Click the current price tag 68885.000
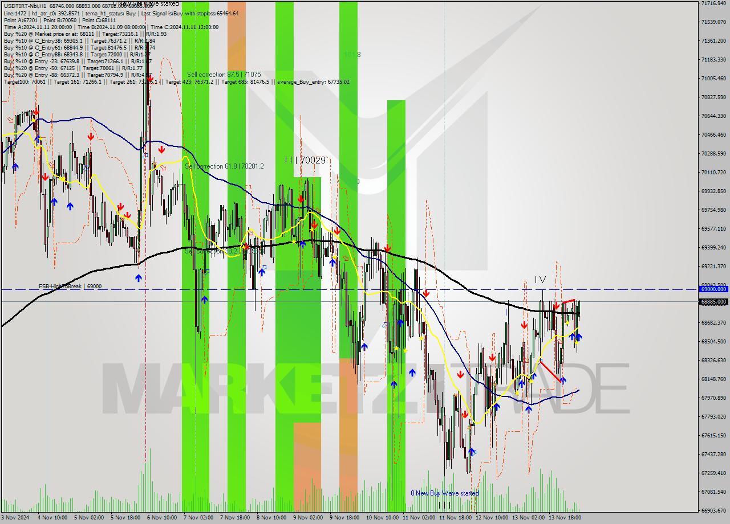This screenshot has height=524, width=730. coord(713,302)
